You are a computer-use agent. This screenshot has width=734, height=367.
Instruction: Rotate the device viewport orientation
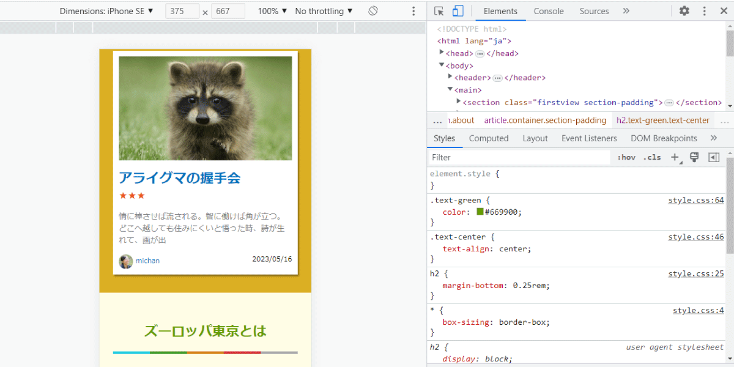pos(373,11)
